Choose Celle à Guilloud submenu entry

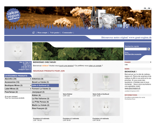[x=45, y=85]
